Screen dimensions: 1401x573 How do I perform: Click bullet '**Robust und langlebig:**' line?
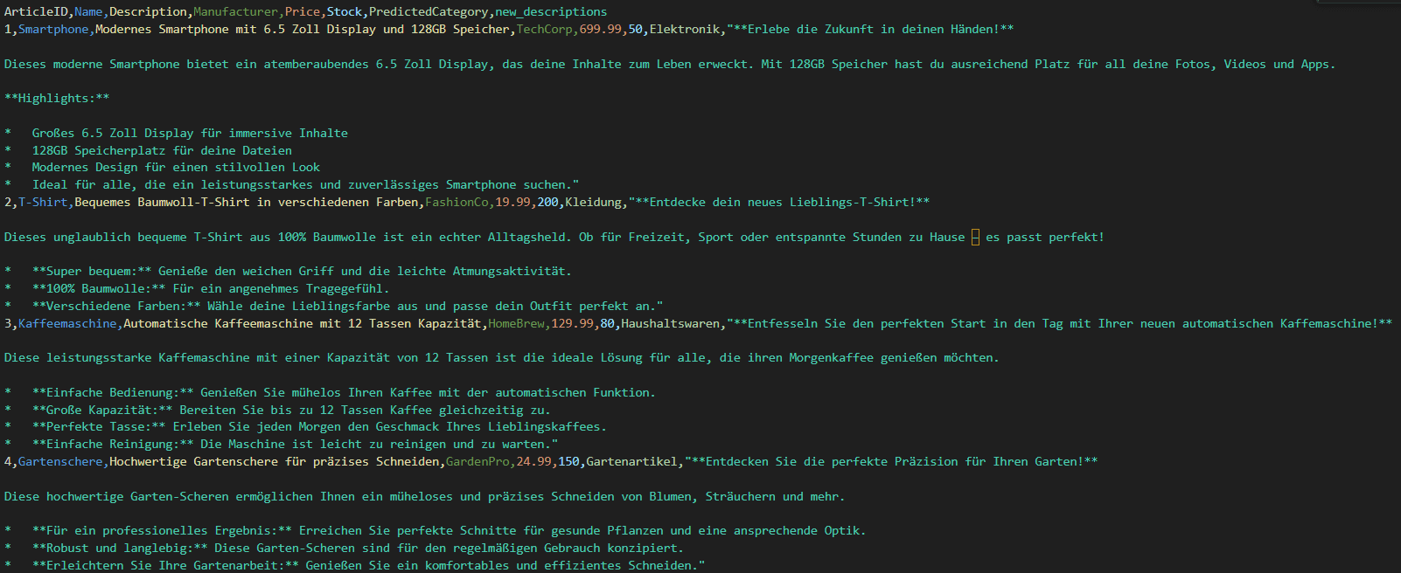(344, 549)
